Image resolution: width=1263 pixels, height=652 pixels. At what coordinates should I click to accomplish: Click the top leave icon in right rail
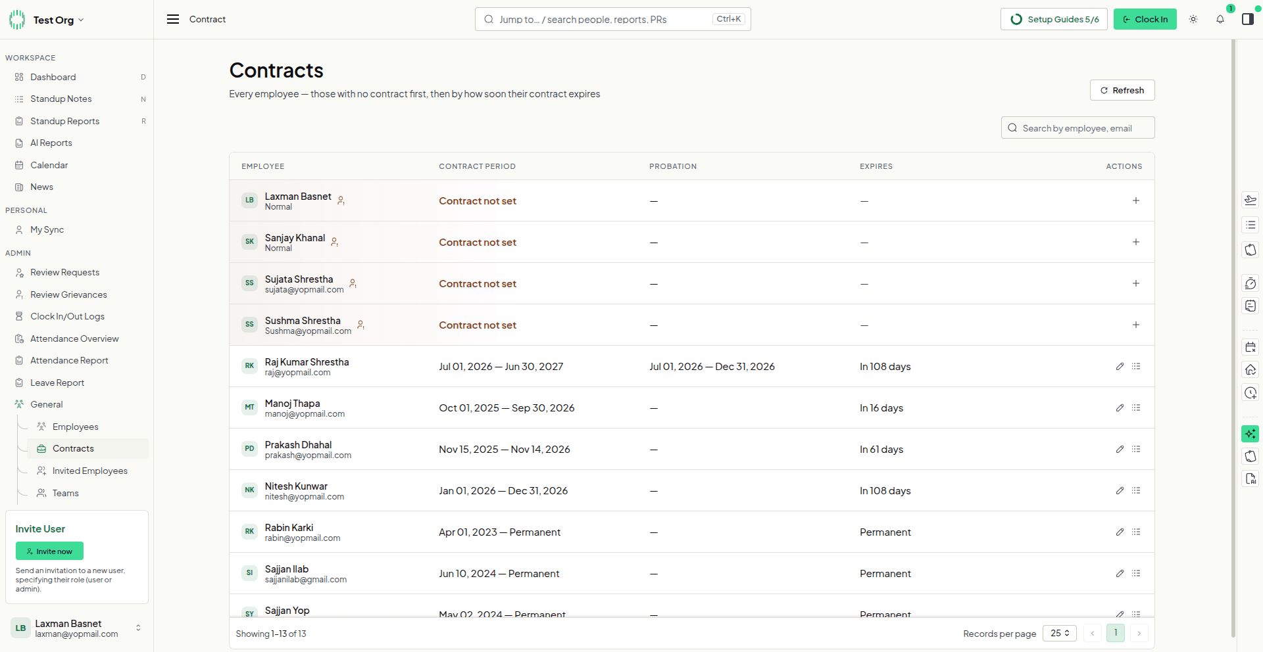(1251, 200)
